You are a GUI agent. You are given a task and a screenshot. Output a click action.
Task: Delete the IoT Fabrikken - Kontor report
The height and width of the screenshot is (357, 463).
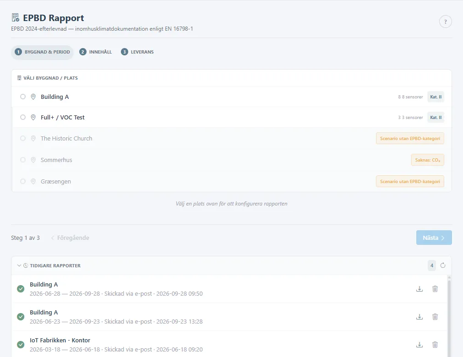435,345
